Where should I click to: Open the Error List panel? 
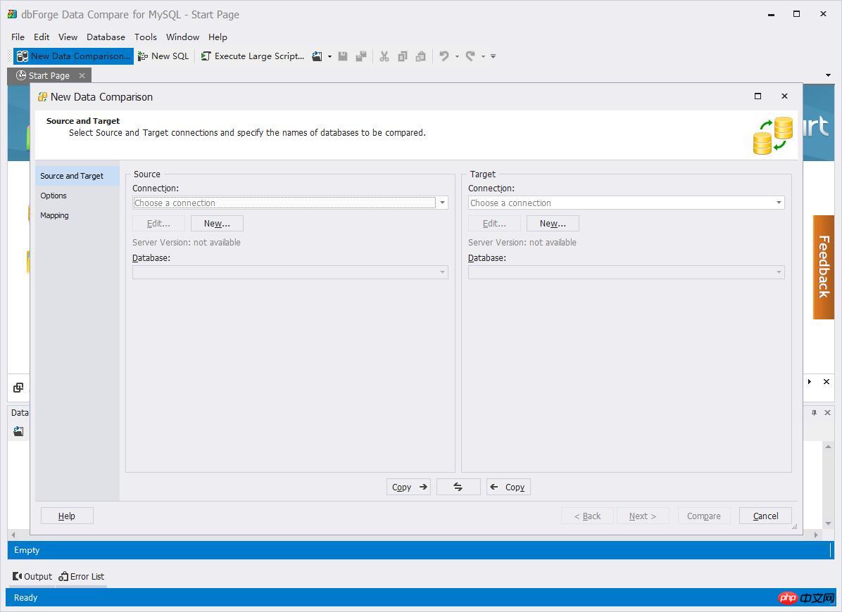82,576
